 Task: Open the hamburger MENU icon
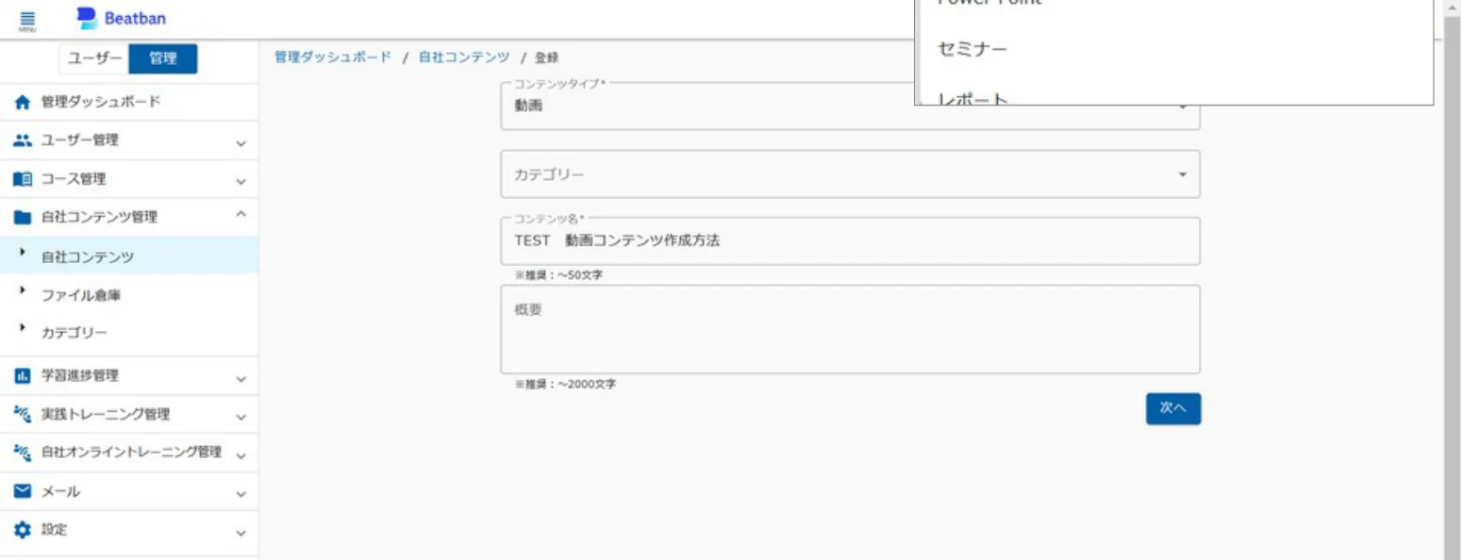[x=27, y=21]
